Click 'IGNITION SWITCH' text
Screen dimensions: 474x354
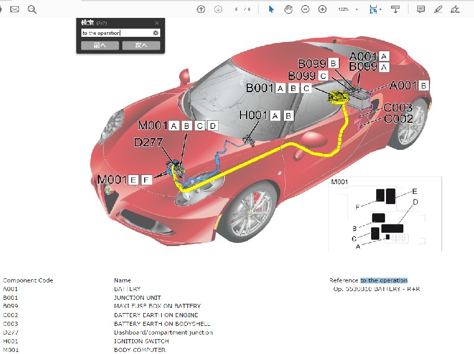(141, 341)
